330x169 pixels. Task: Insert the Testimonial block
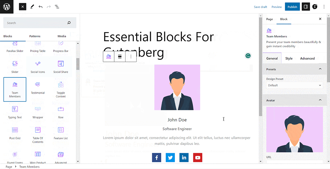(x=38, y=88)
